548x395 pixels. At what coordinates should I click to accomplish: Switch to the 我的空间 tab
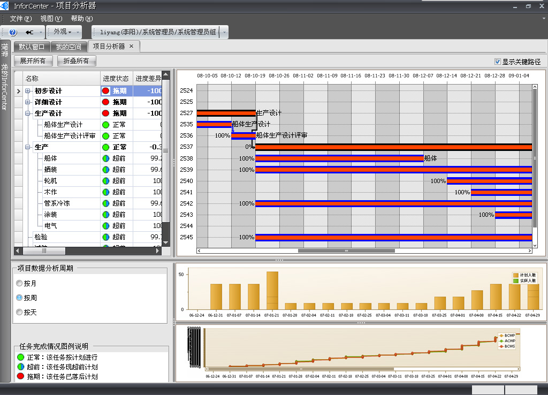click(x=68, y=47)
